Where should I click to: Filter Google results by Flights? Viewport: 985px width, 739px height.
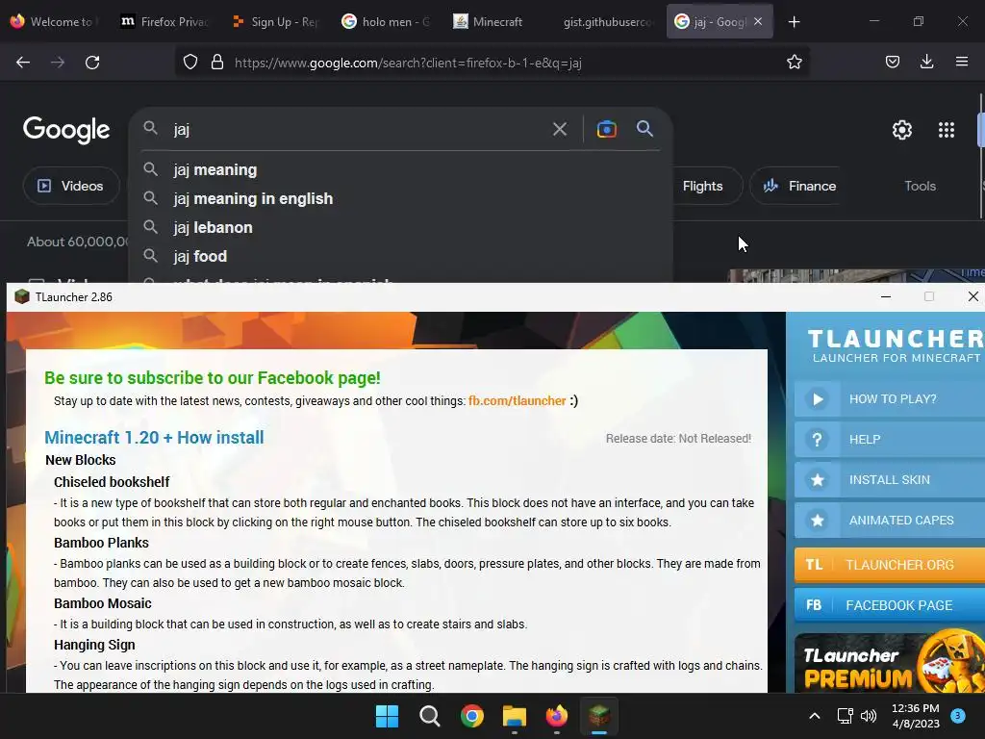click(x=703, y=186)
